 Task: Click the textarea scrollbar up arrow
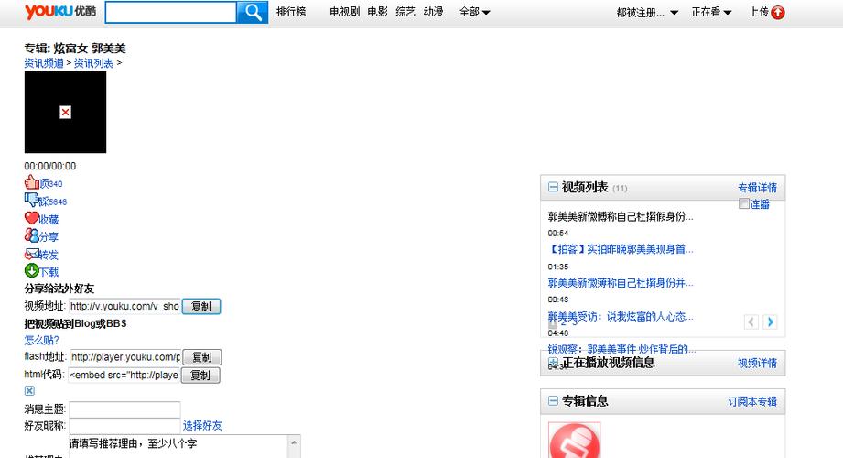click(x=294, y=442)
